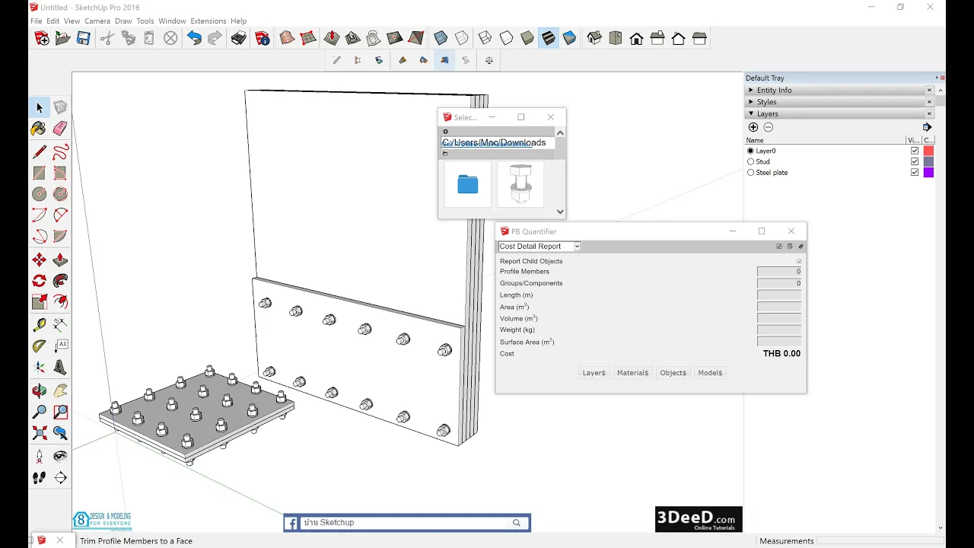Open the Camera menu

[97, 21]
